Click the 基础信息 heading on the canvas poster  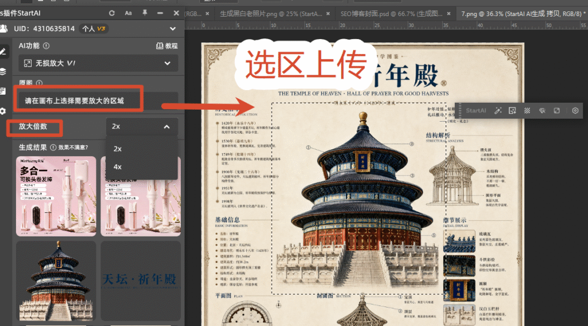[227, 220]
